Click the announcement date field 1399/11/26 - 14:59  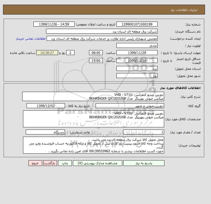(54, 24)
